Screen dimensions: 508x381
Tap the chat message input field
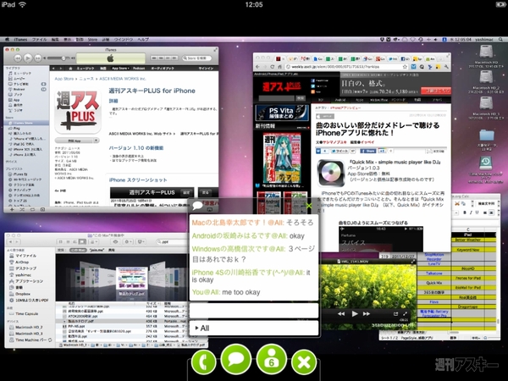[x=254, y=311]
